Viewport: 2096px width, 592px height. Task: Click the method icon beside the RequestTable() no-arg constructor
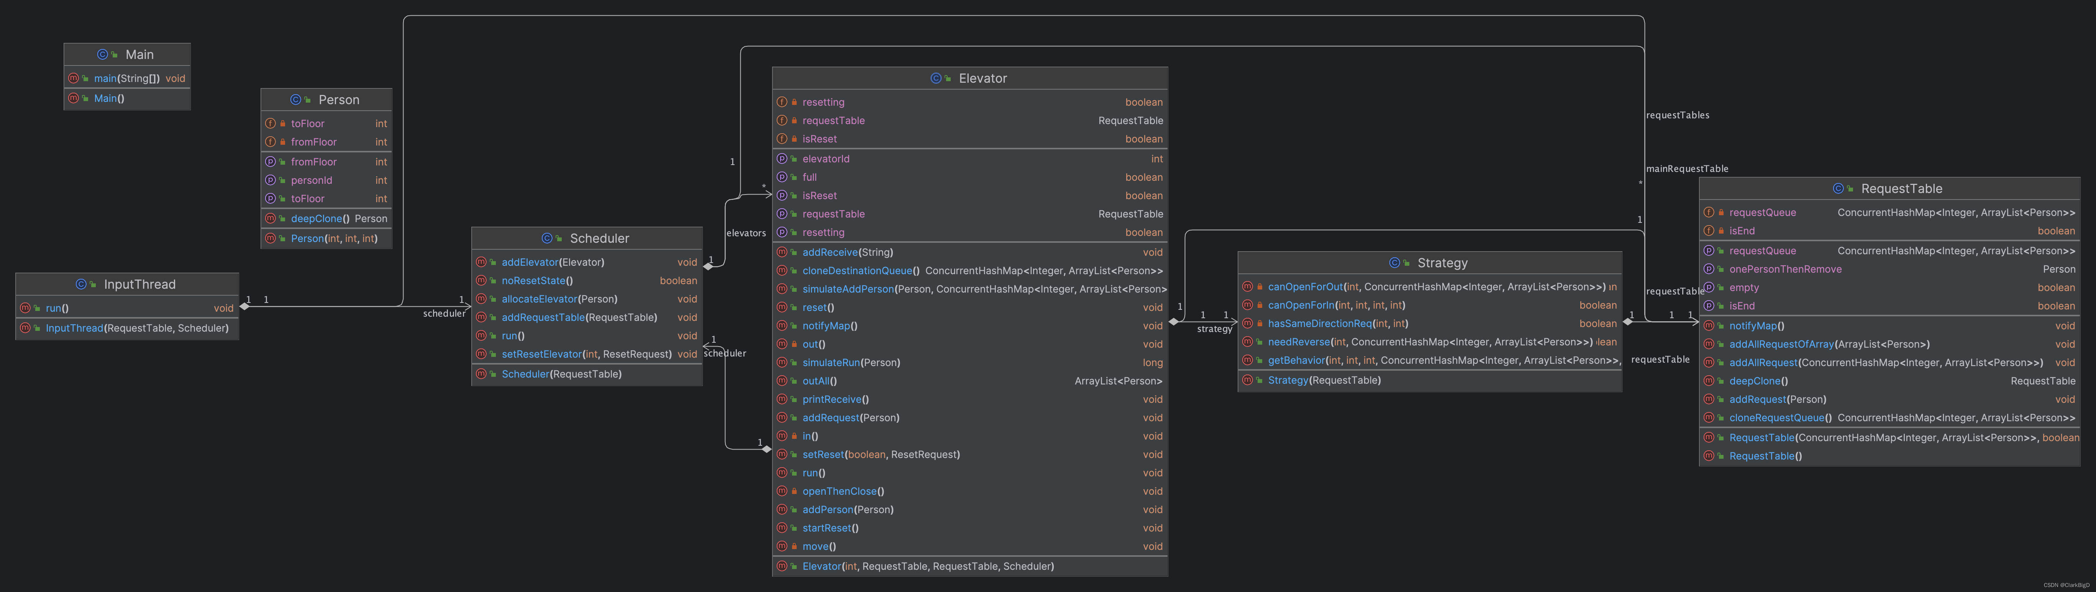[1709, 456]
